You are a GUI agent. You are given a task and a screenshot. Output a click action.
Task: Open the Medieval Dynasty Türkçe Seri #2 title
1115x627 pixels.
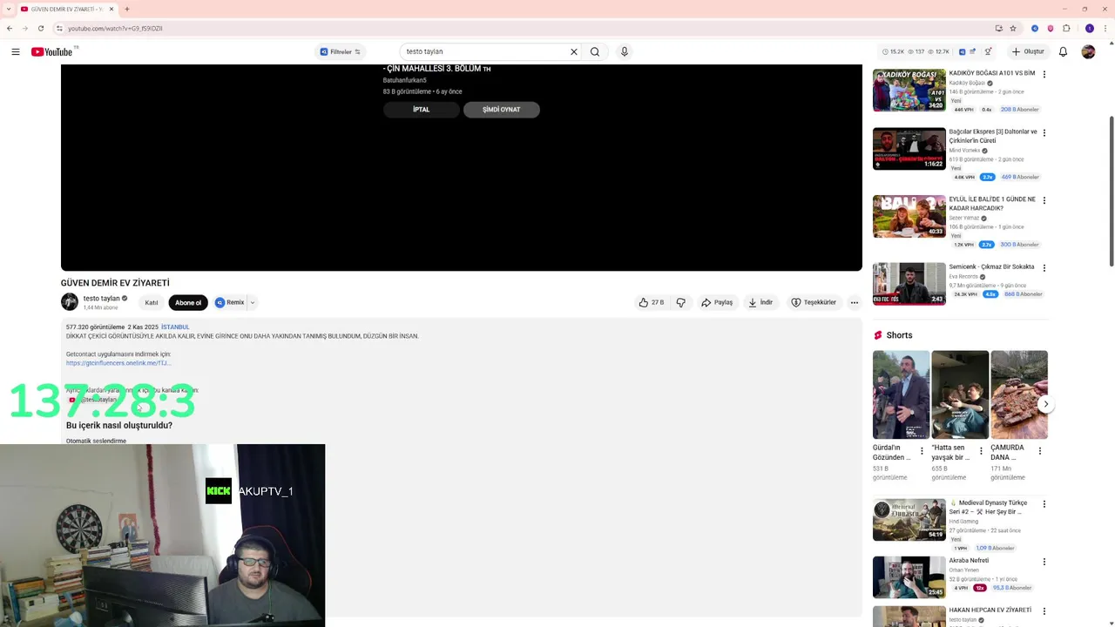tap(989, 507)
